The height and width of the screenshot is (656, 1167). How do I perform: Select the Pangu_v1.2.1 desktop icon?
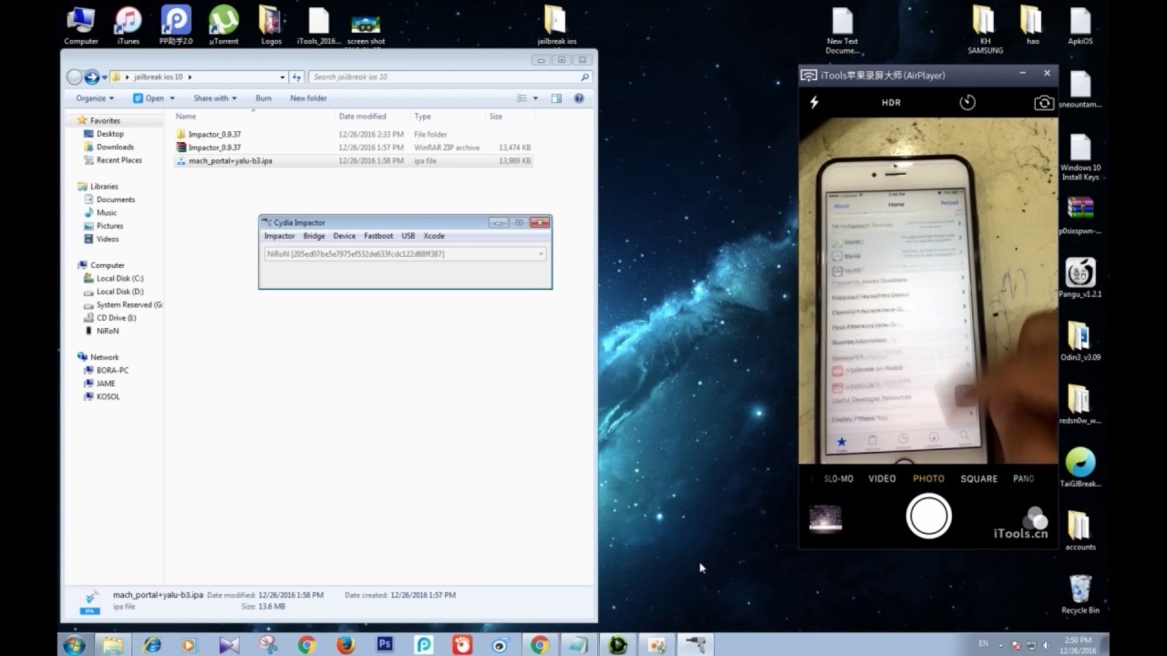click(1080, 278)
